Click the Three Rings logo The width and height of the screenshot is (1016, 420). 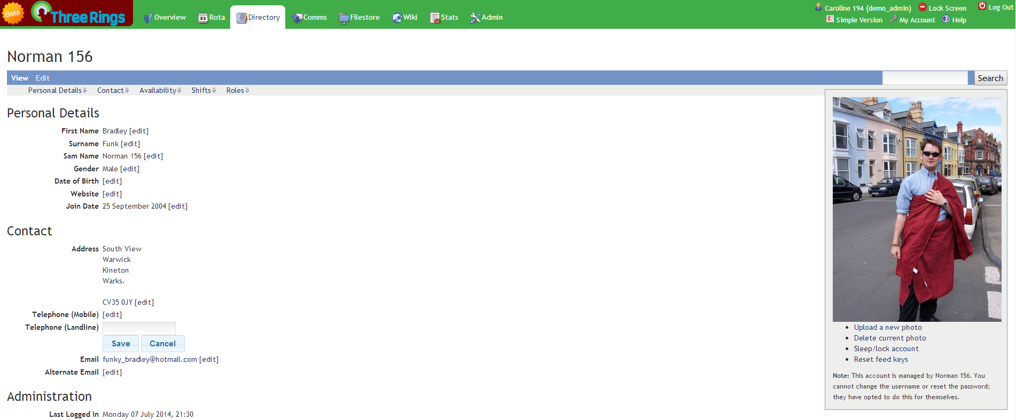coord(78,13)
